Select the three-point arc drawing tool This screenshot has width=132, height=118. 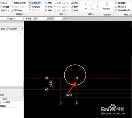click(x=98, y=3)
